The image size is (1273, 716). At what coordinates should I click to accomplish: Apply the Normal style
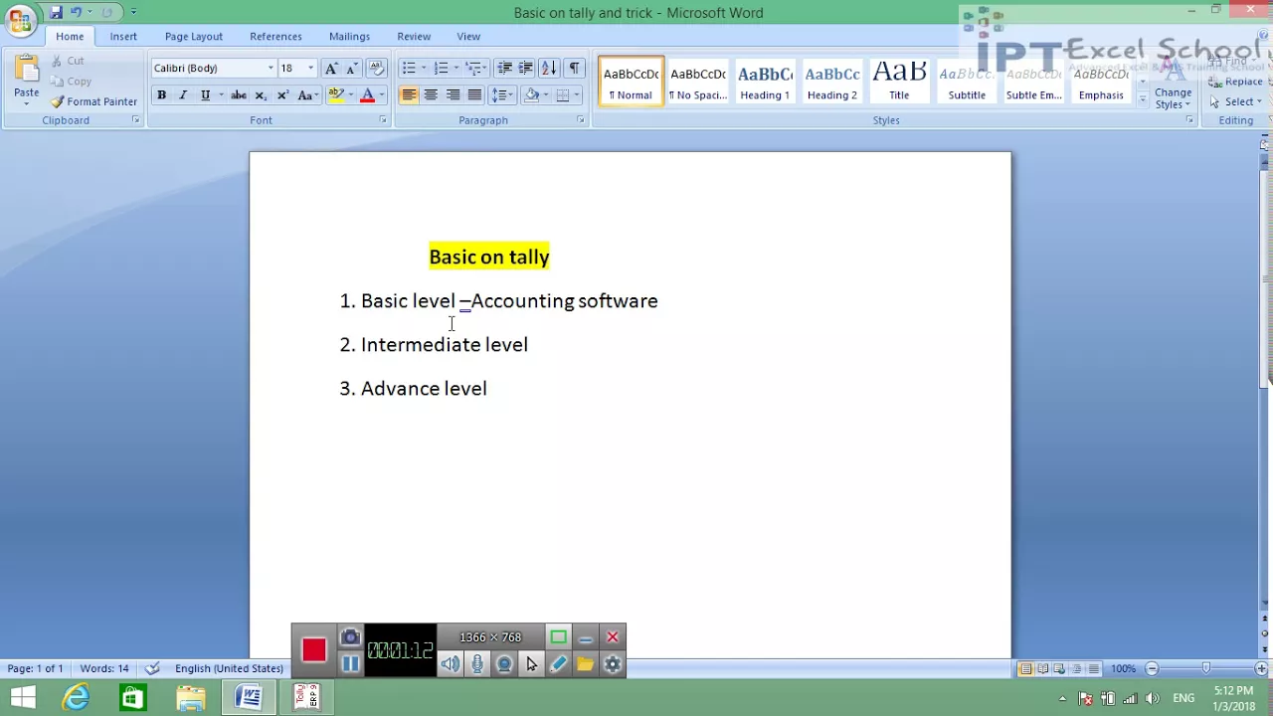pyautogui.click(x=631, y=81)
